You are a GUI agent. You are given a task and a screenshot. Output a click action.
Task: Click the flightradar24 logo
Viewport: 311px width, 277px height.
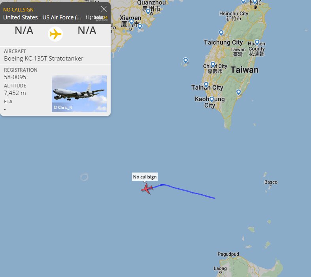click(97, 18)
